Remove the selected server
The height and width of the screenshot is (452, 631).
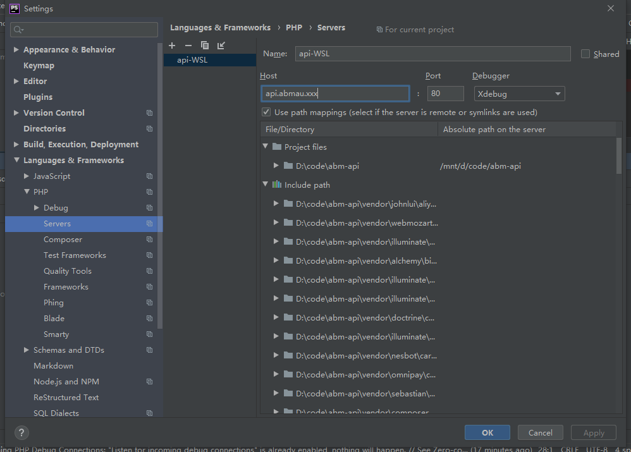[x=188, y=46]
